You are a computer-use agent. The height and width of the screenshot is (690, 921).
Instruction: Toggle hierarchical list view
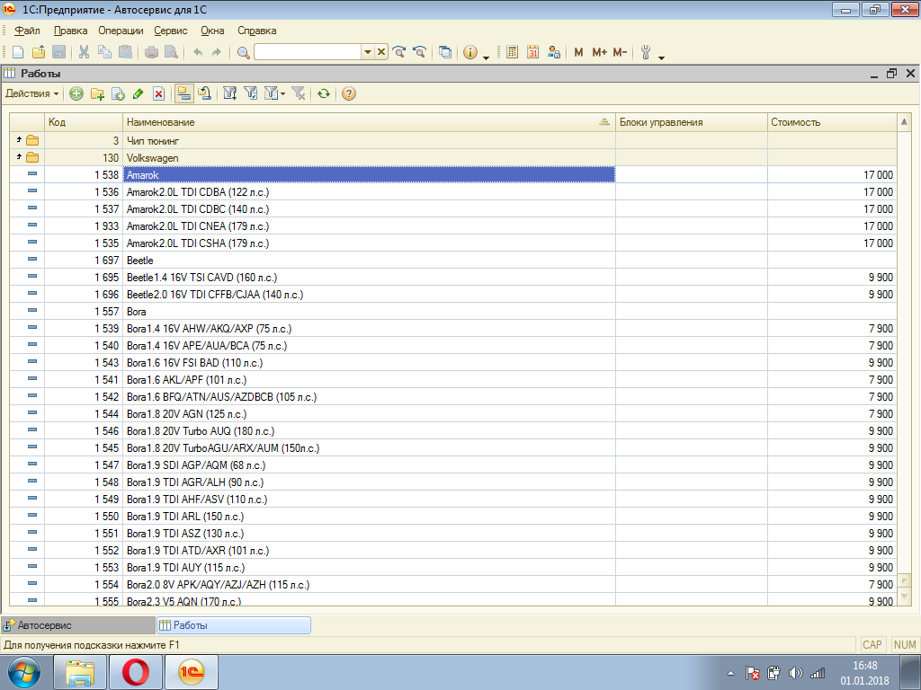(x=184, y=93)
